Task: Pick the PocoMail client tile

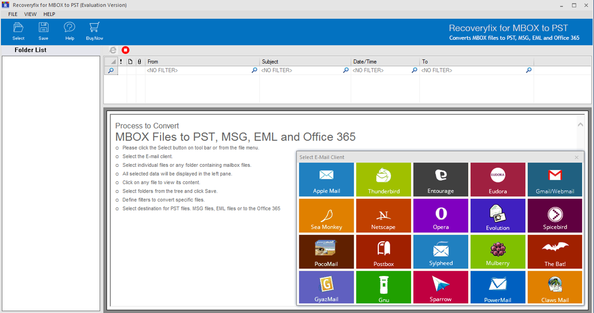Action: [x=327, y=252]
